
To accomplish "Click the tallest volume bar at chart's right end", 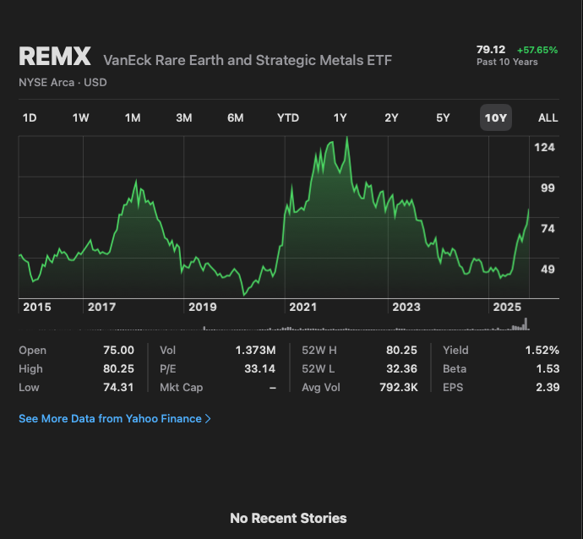I will (x=526, y=324).
